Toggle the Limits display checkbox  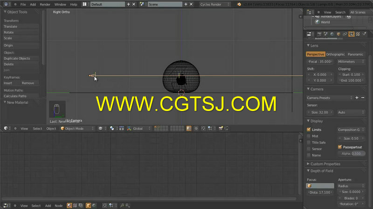click(x=309, y=130)
